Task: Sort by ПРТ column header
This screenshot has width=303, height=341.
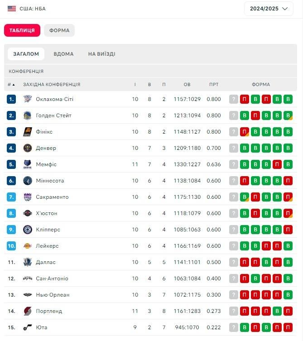Action: point(214,85)
